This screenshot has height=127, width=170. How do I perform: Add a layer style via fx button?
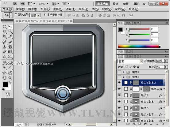pyautogui.click(x=134, y=124)
